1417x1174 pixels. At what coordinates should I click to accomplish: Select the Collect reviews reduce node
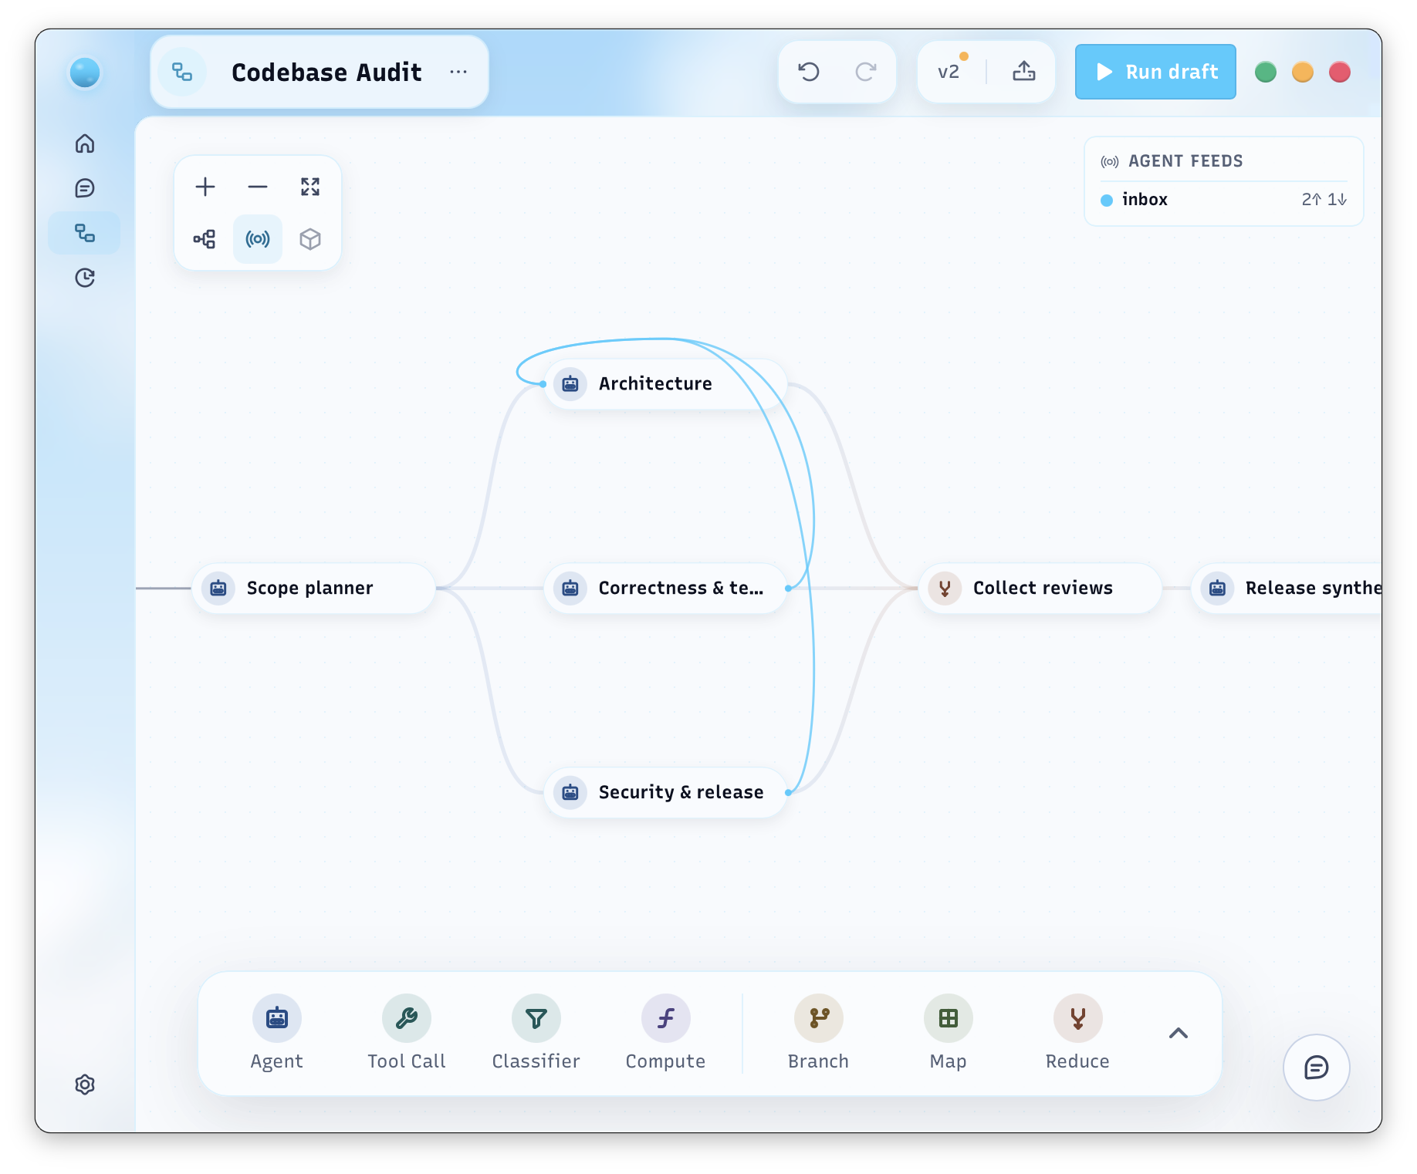click(1040, 588)
